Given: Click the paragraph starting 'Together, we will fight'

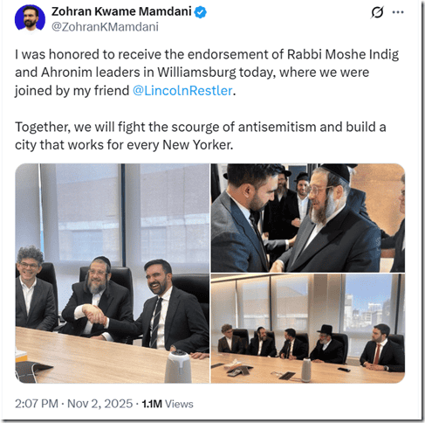Looking at the screenshot, I should [201, 136].
